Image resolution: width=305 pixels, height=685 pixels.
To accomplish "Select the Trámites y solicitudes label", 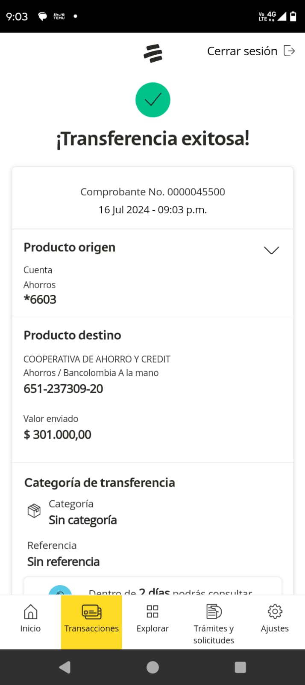I will tap(214, 634).
